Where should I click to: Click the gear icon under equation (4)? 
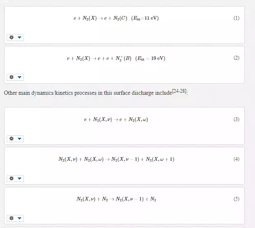(x=12, y=179)
